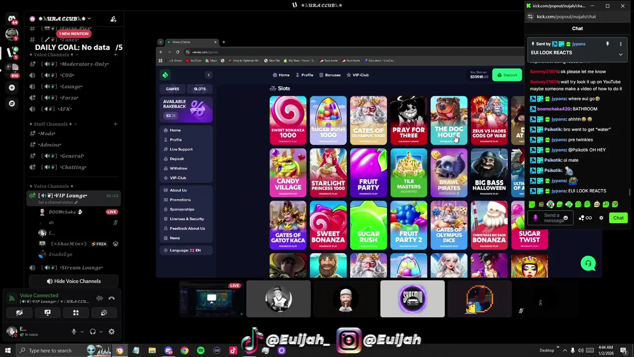634x357 pixels.
Task: Open Home in the top casino navigation
Action: (x=281, y=75)
